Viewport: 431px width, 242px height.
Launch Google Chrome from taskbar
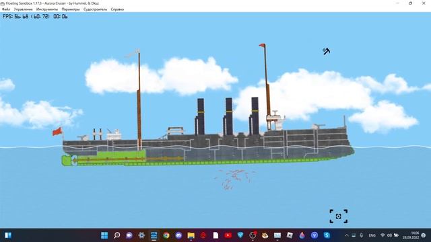[166, 235]
